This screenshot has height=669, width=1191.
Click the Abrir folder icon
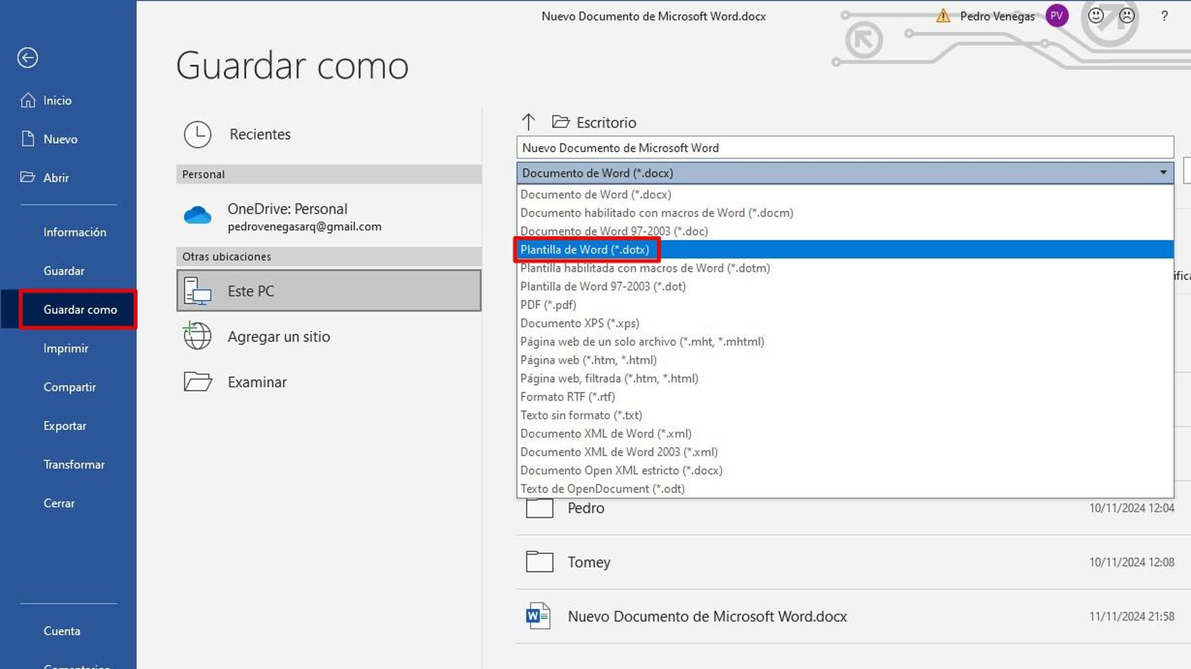[x=28, y=177]
